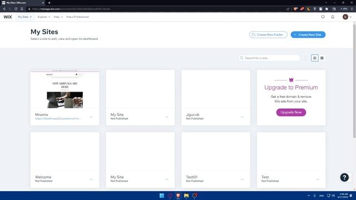356x200 pixels.
Task: Click the tab search chevron in title bar
Action: (326, 3)
